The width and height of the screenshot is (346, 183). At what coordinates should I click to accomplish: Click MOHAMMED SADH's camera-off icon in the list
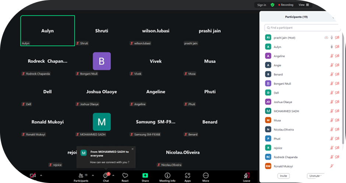pos(337,111)
